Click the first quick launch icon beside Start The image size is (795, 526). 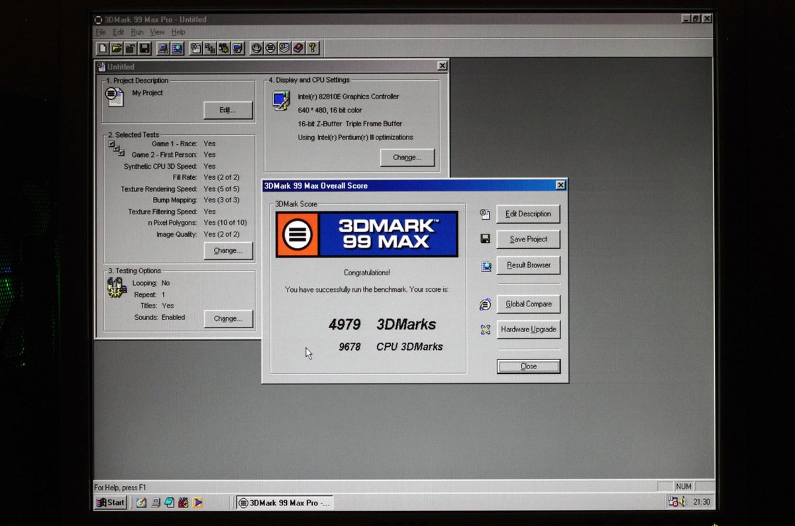(140, 502)
